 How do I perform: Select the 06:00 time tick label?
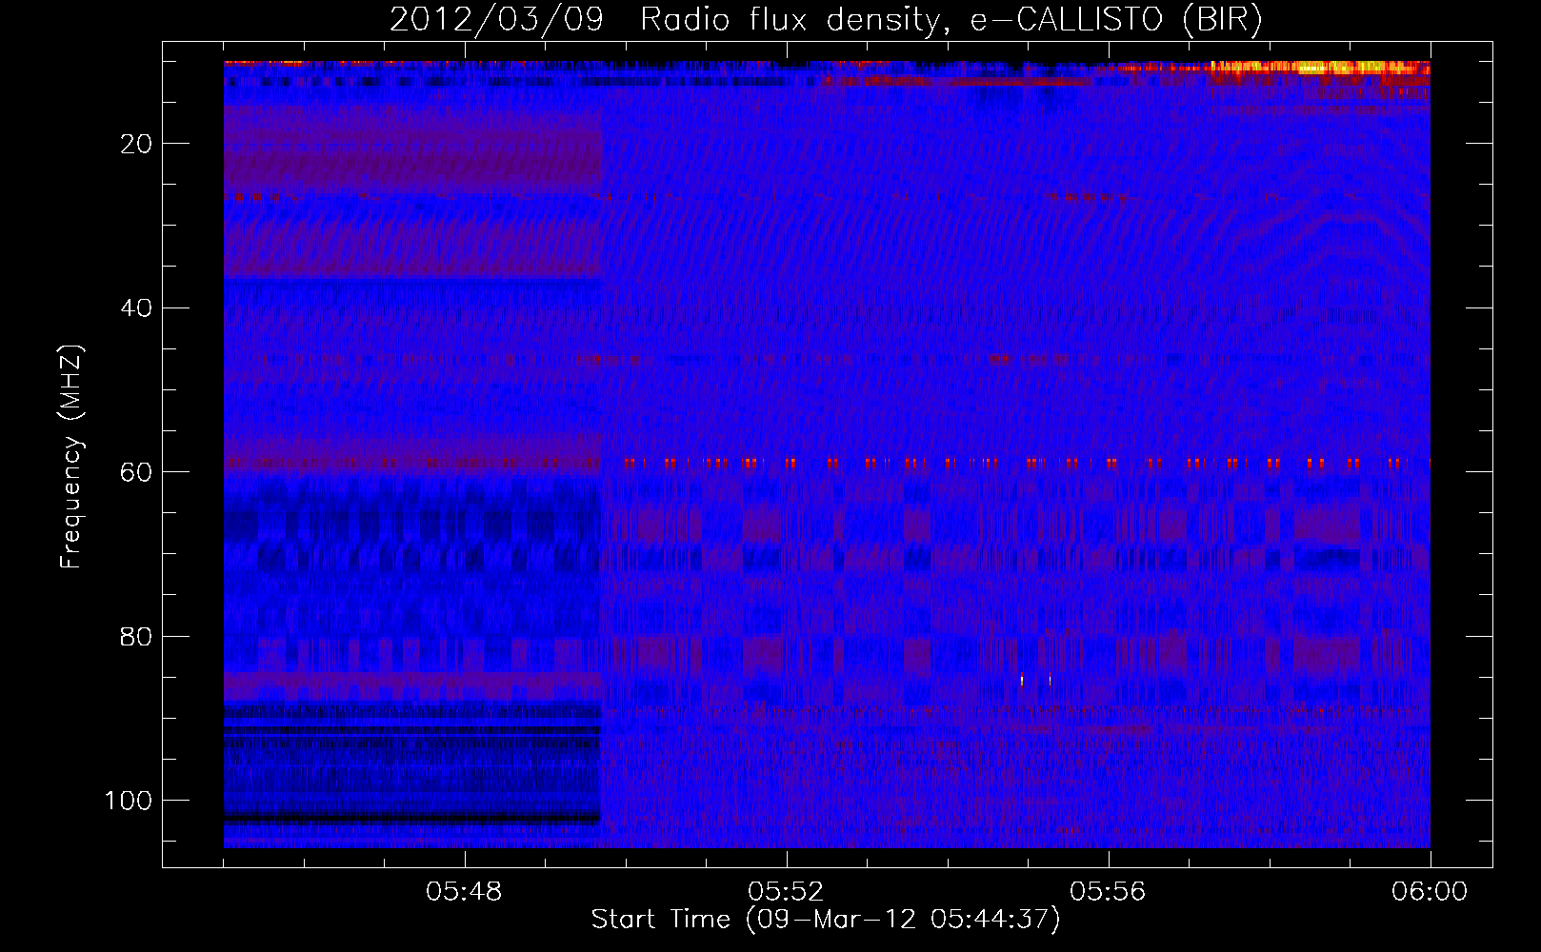coord(1431,892)
